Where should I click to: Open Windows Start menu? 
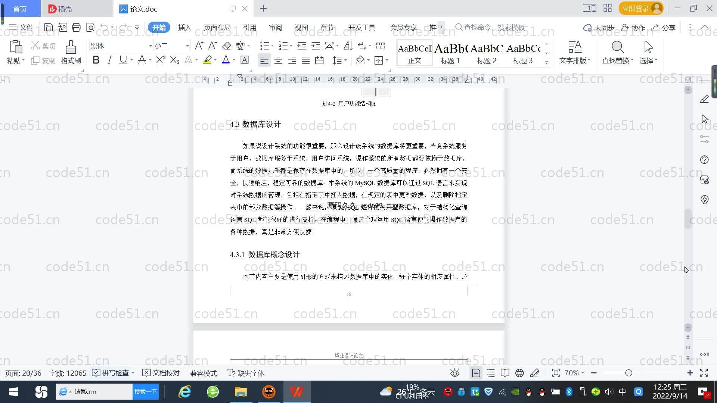(13, 392)
